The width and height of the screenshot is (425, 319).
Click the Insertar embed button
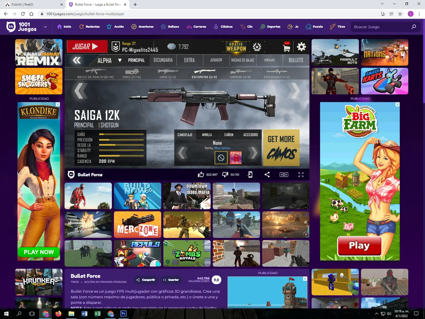coord(171,280)
